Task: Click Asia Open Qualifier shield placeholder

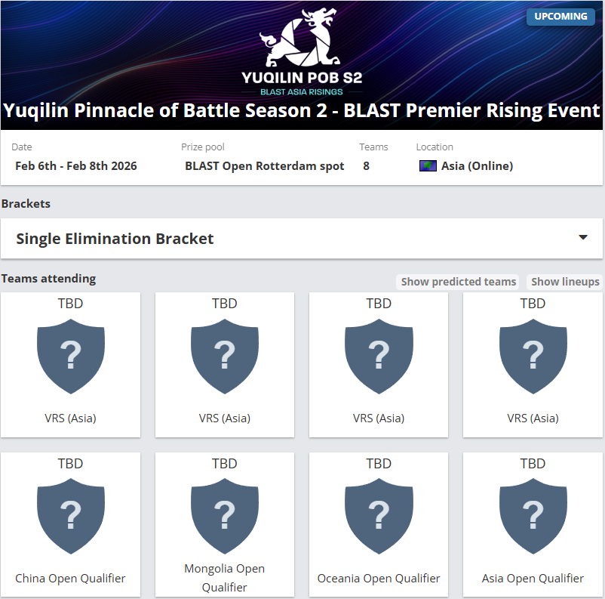Action: click(x=533, y=515)
